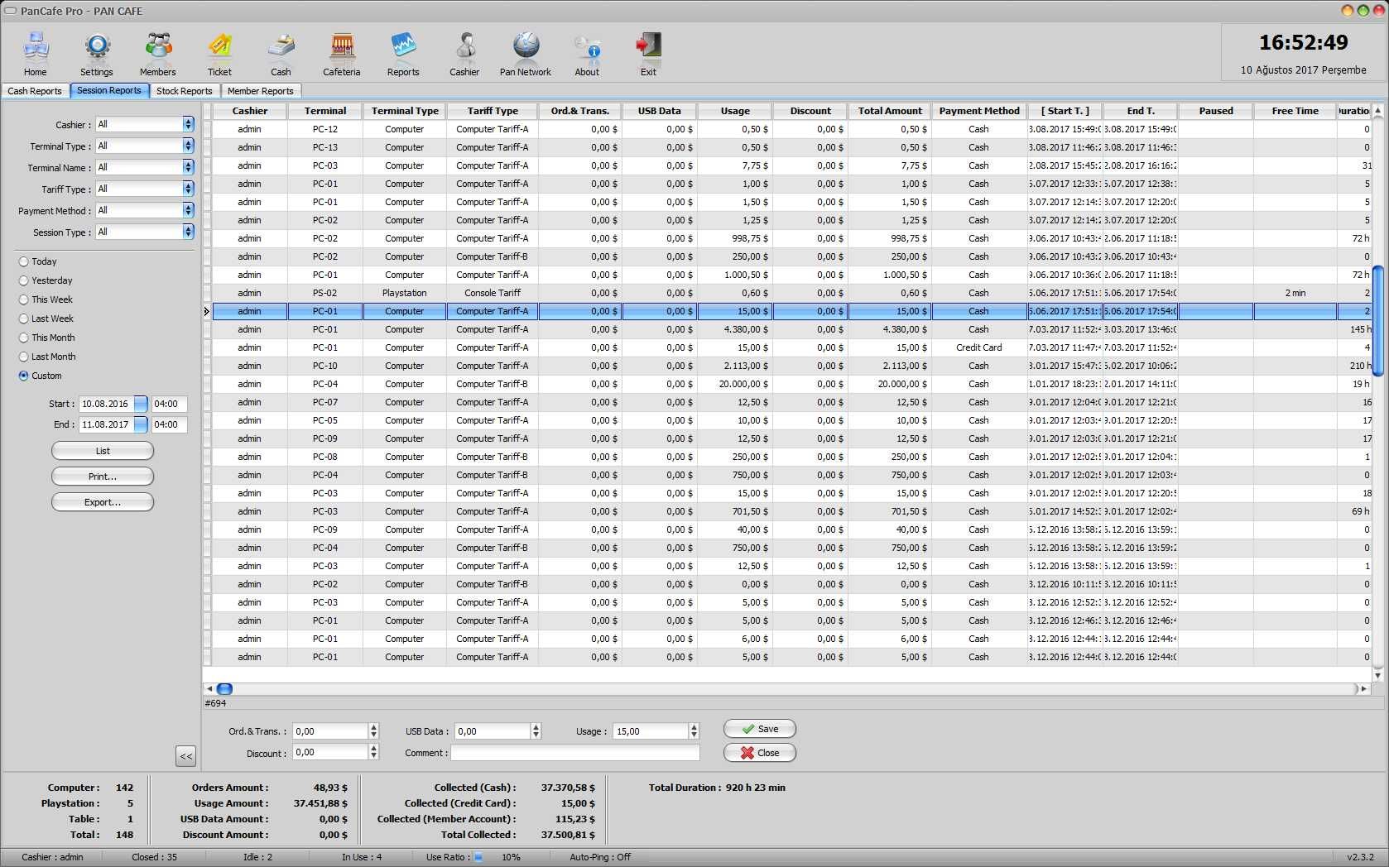Click the Export... button

pos(103,502)
